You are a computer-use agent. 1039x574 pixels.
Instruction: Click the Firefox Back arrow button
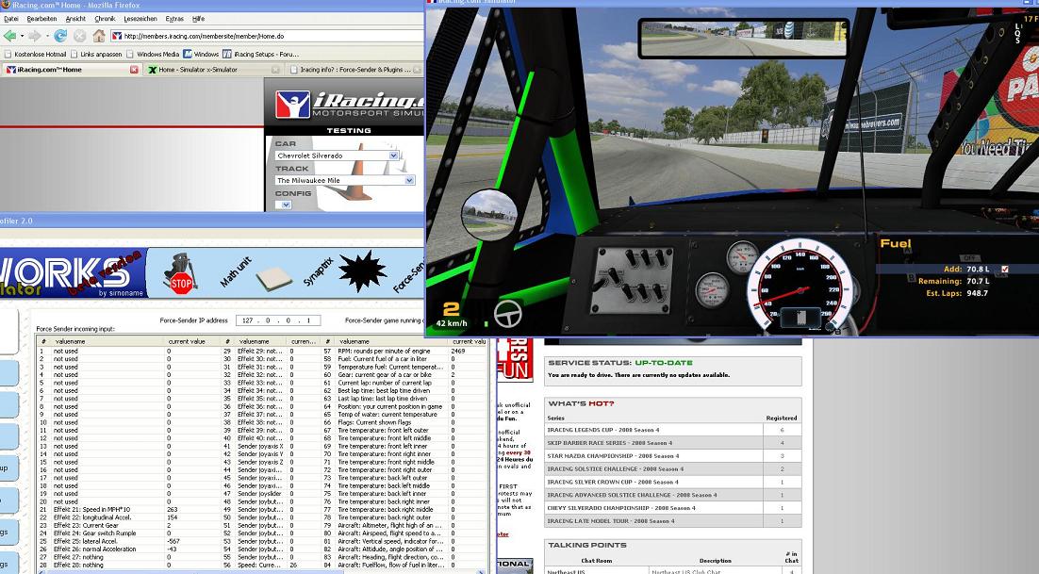click(x=9, y=36)
